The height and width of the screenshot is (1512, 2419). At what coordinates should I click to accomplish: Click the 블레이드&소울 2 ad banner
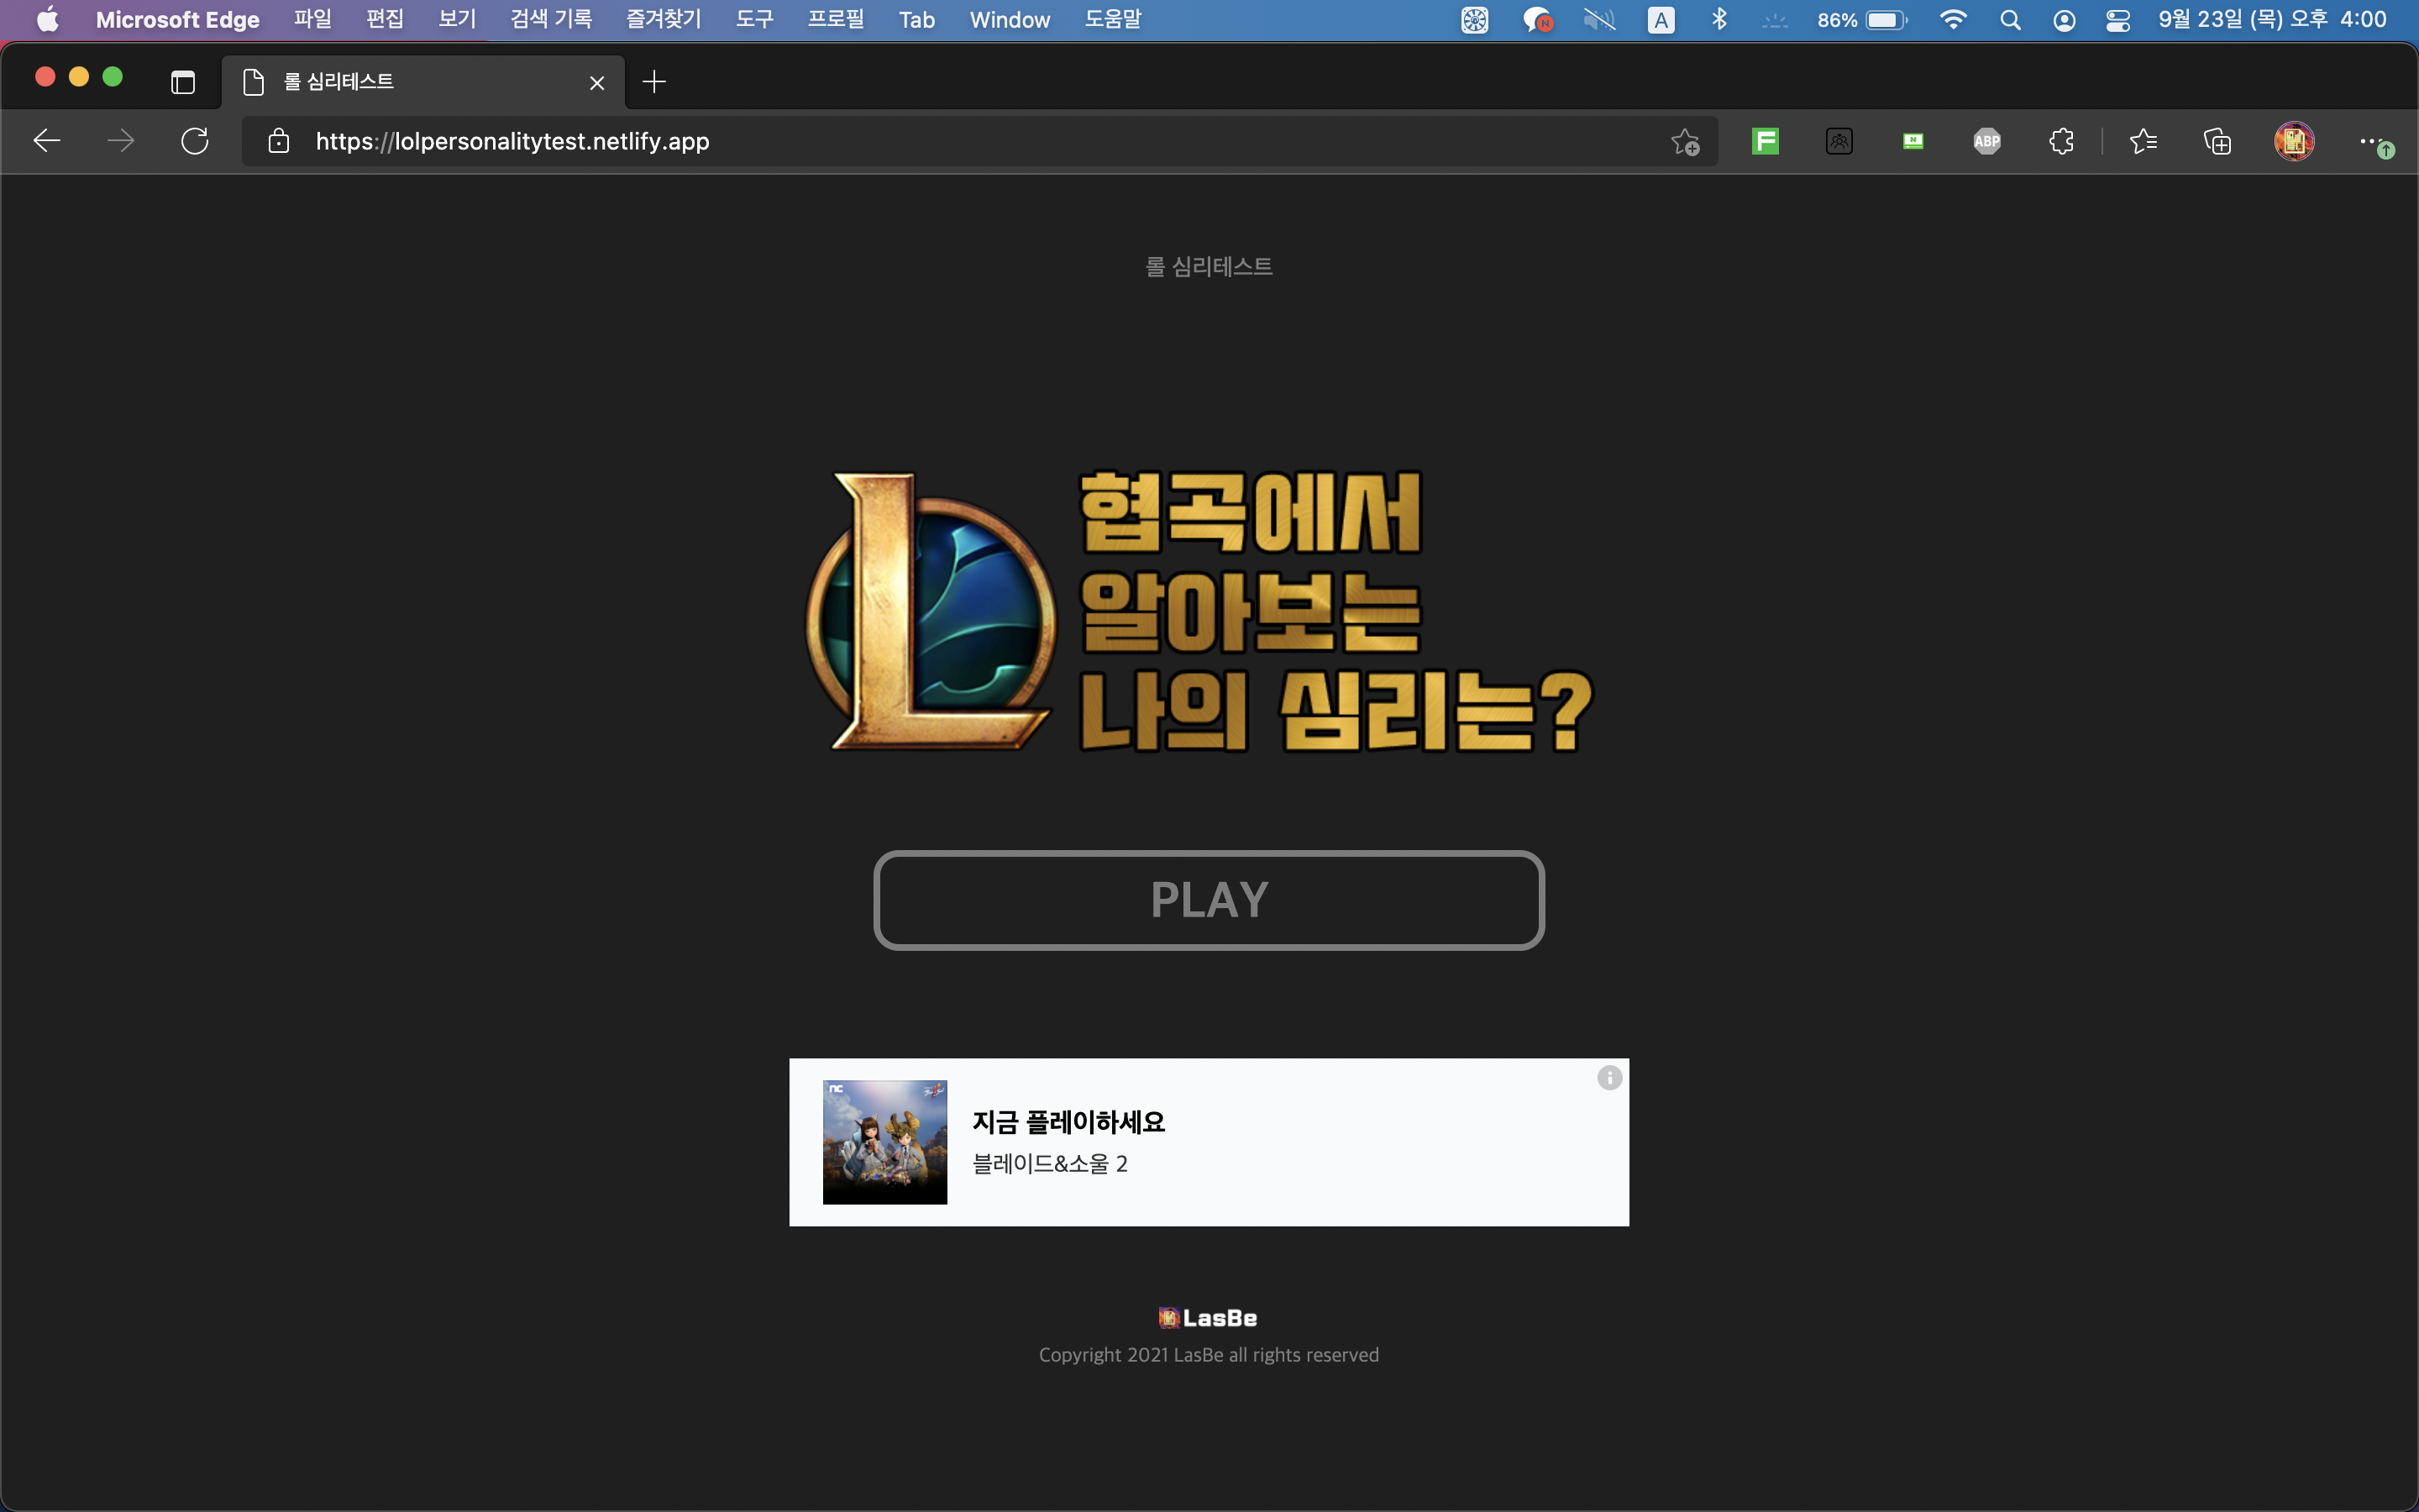click(1208, 1142)
